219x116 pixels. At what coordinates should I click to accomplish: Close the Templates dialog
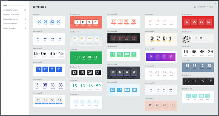216,3
